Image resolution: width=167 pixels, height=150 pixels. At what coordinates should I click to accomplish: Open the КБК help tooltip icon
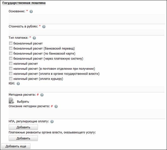[x=18, y=84]
